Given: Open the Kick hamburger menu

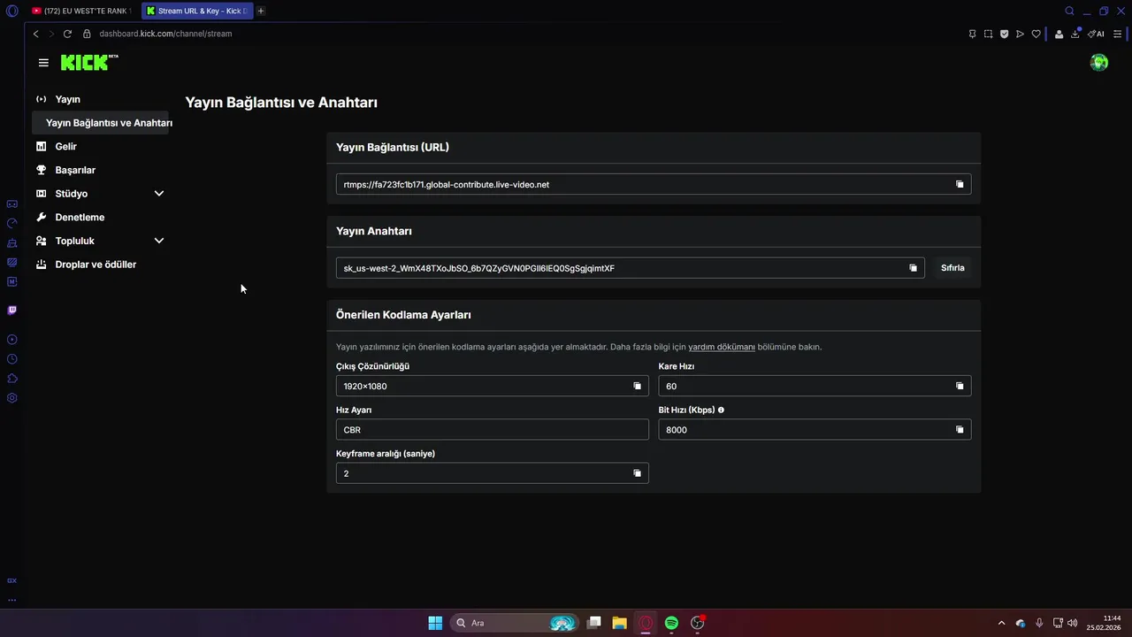Looking at the screenshot, I should 43,63.
